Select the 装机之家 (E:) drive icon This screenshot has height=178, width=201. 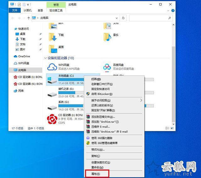[x=52, y=95]
